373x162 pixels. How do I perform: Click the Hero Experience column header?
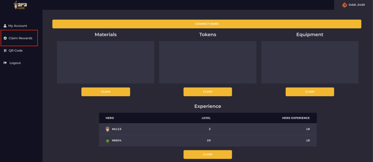296,118
